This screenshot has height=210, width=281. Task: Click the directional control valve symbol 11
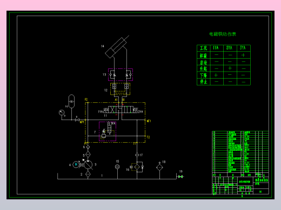[x=121, y=109]
